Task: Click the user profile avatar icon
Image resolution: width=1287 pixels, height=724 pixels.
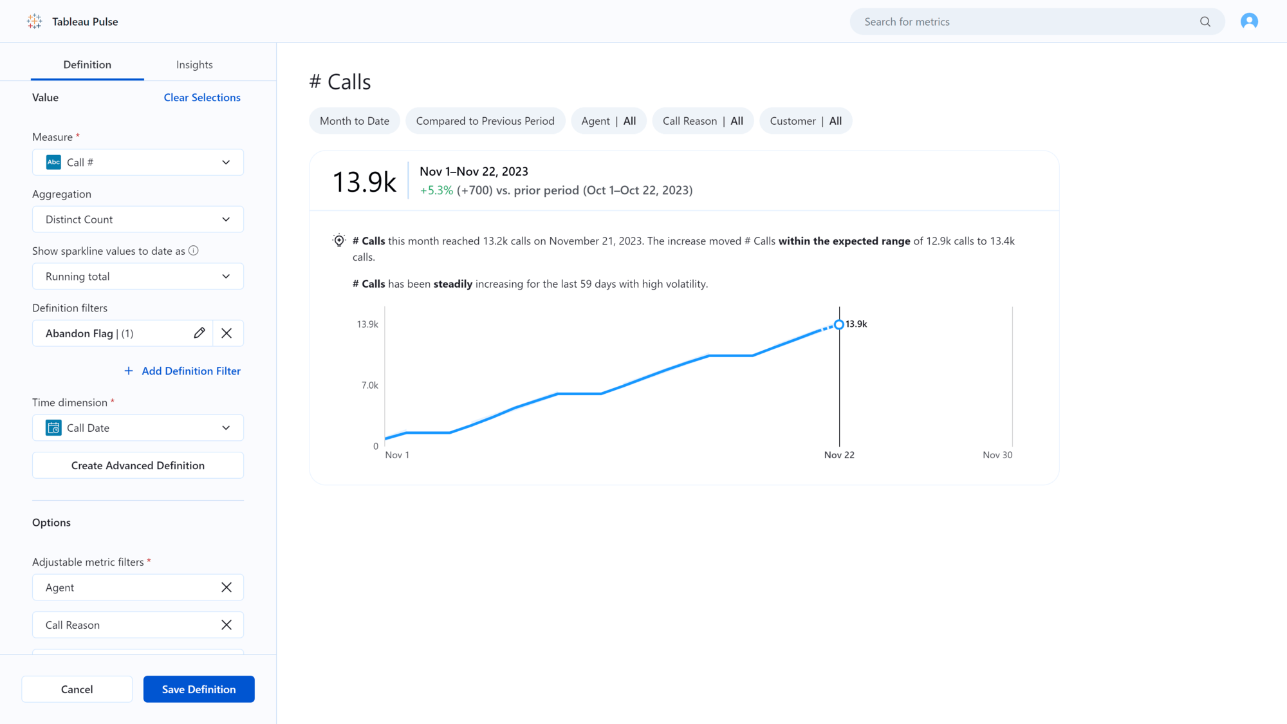Action: click(x=1249, y=21)
